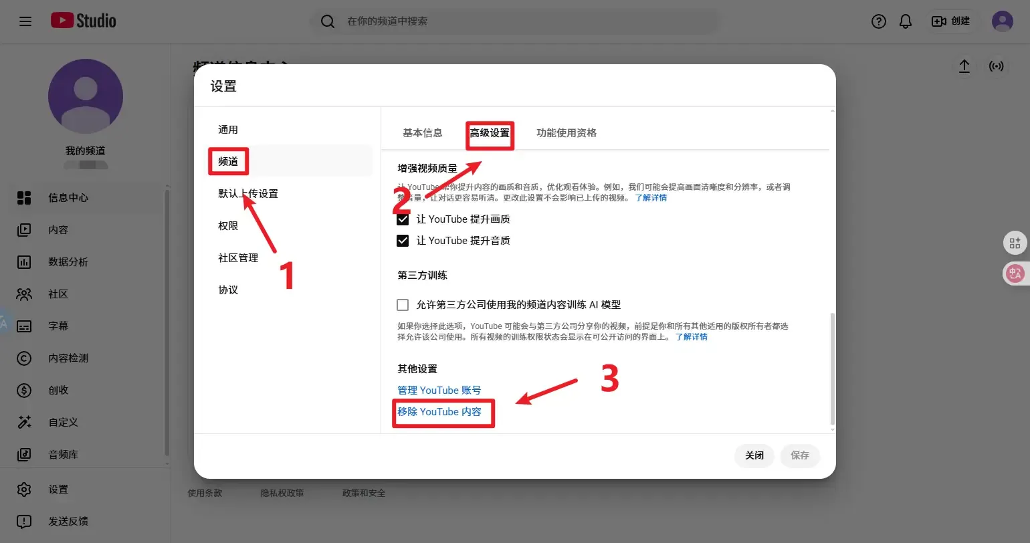
Task: Click the upload video icon at top right
Action: [964, 66]
